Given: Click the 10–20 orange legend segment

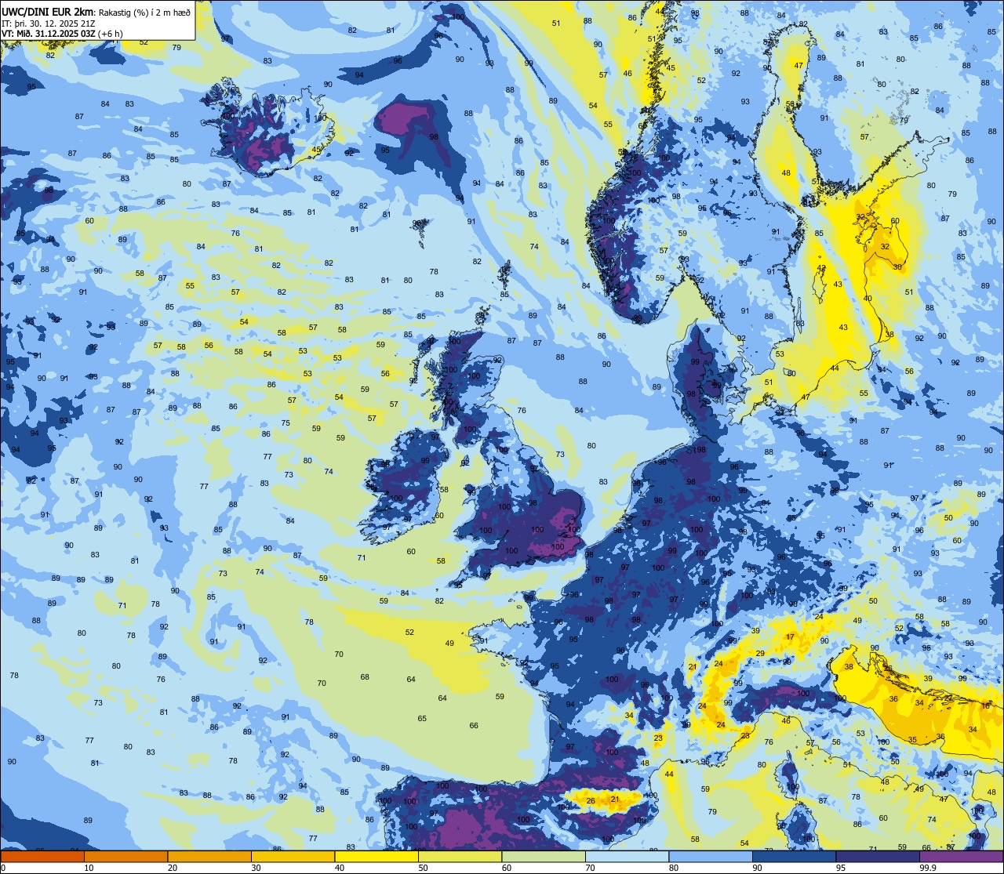Looking at the screenshot, I should coord(125,856).
